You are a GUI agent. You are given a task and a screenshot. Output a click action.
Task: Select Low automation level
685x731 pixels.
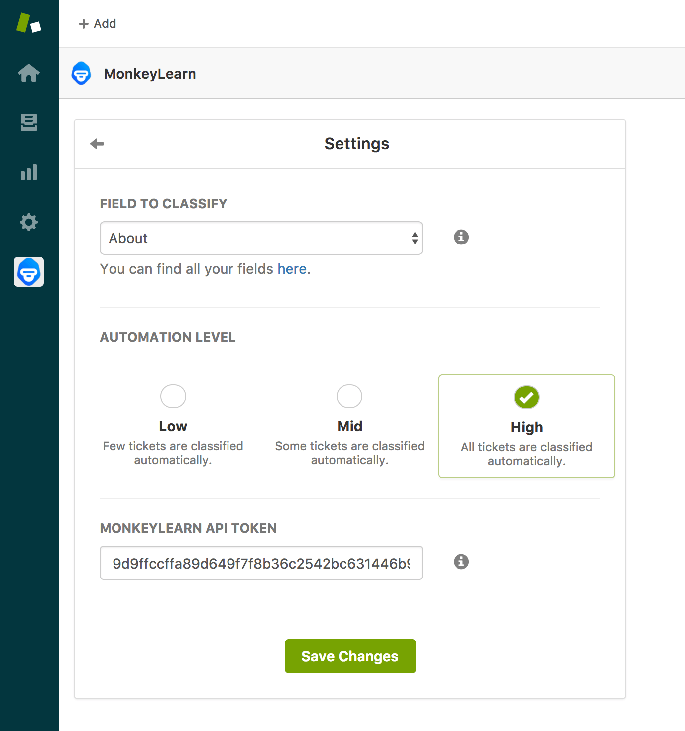click(173, 397)
